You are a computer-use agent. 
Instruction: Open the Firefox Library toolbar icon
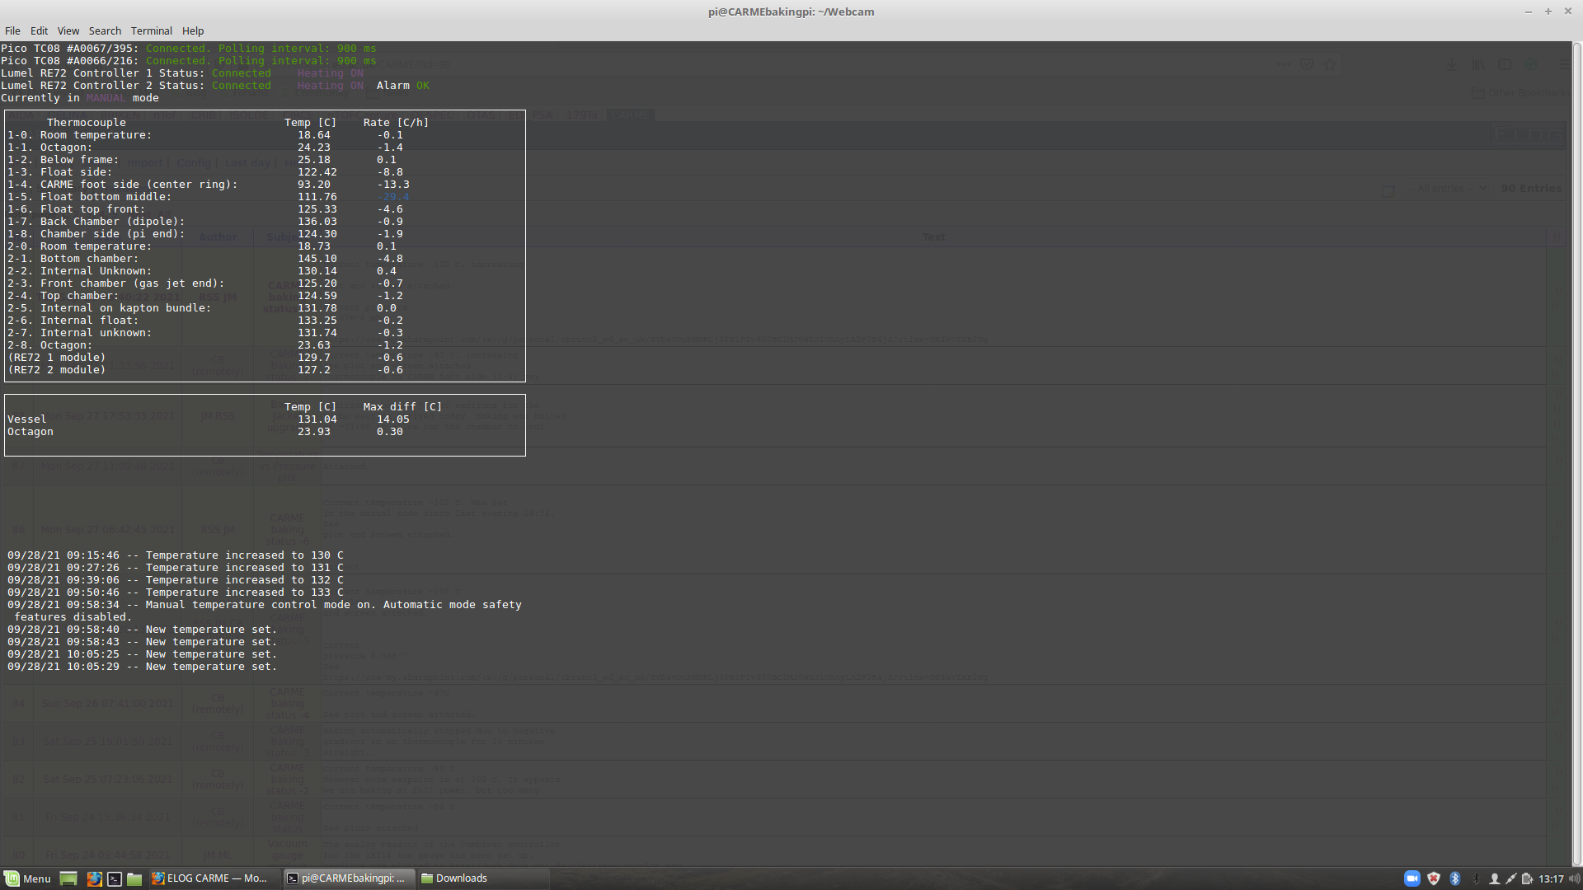[1477, 64]
